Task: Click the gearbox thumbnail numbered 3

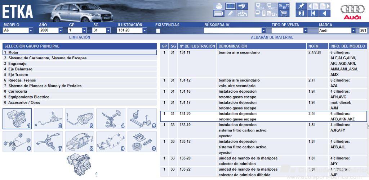Action: click(80, 119)
